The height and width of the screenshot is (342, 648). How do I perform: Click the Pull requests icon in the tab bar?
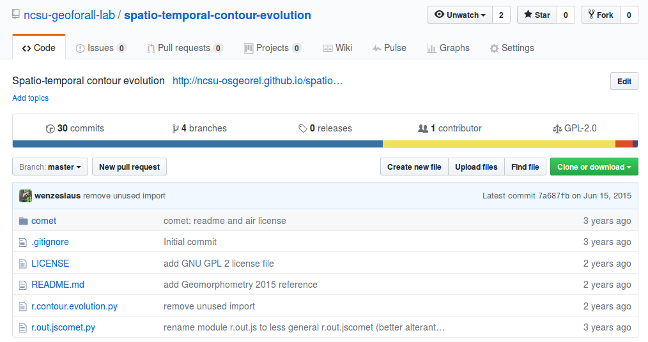151,48
